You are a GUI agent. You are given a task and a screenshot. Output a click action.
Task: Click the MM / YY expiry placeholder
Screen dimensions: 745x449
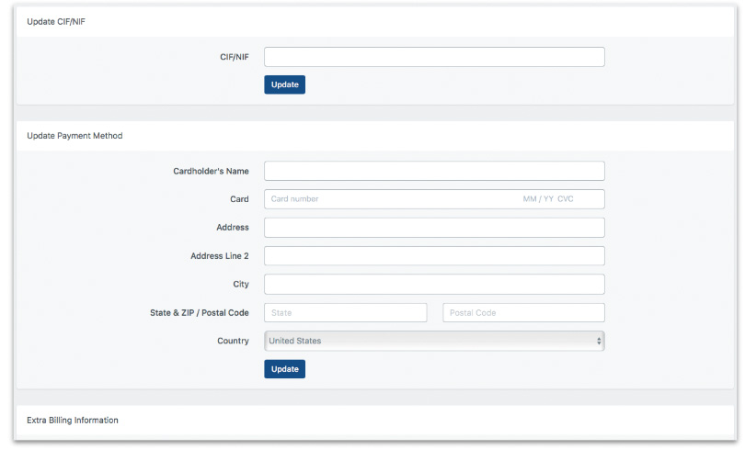point(538,199)
